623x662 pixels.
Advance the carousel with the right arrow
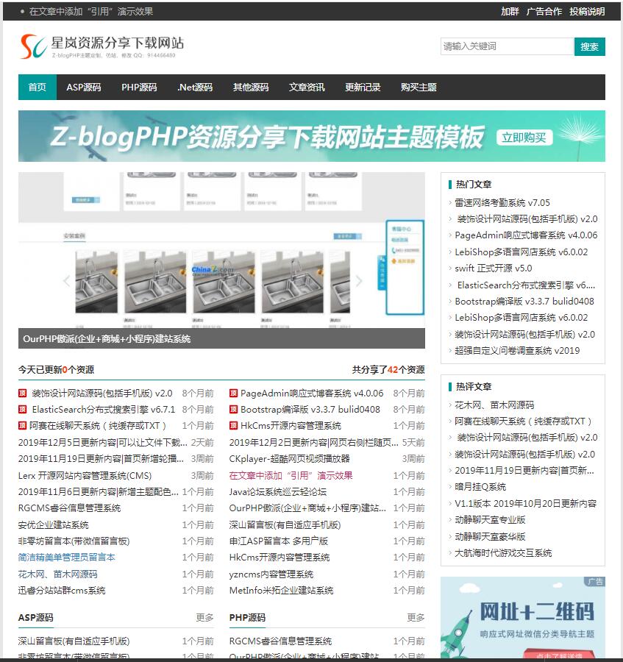(x=359, y=281)
